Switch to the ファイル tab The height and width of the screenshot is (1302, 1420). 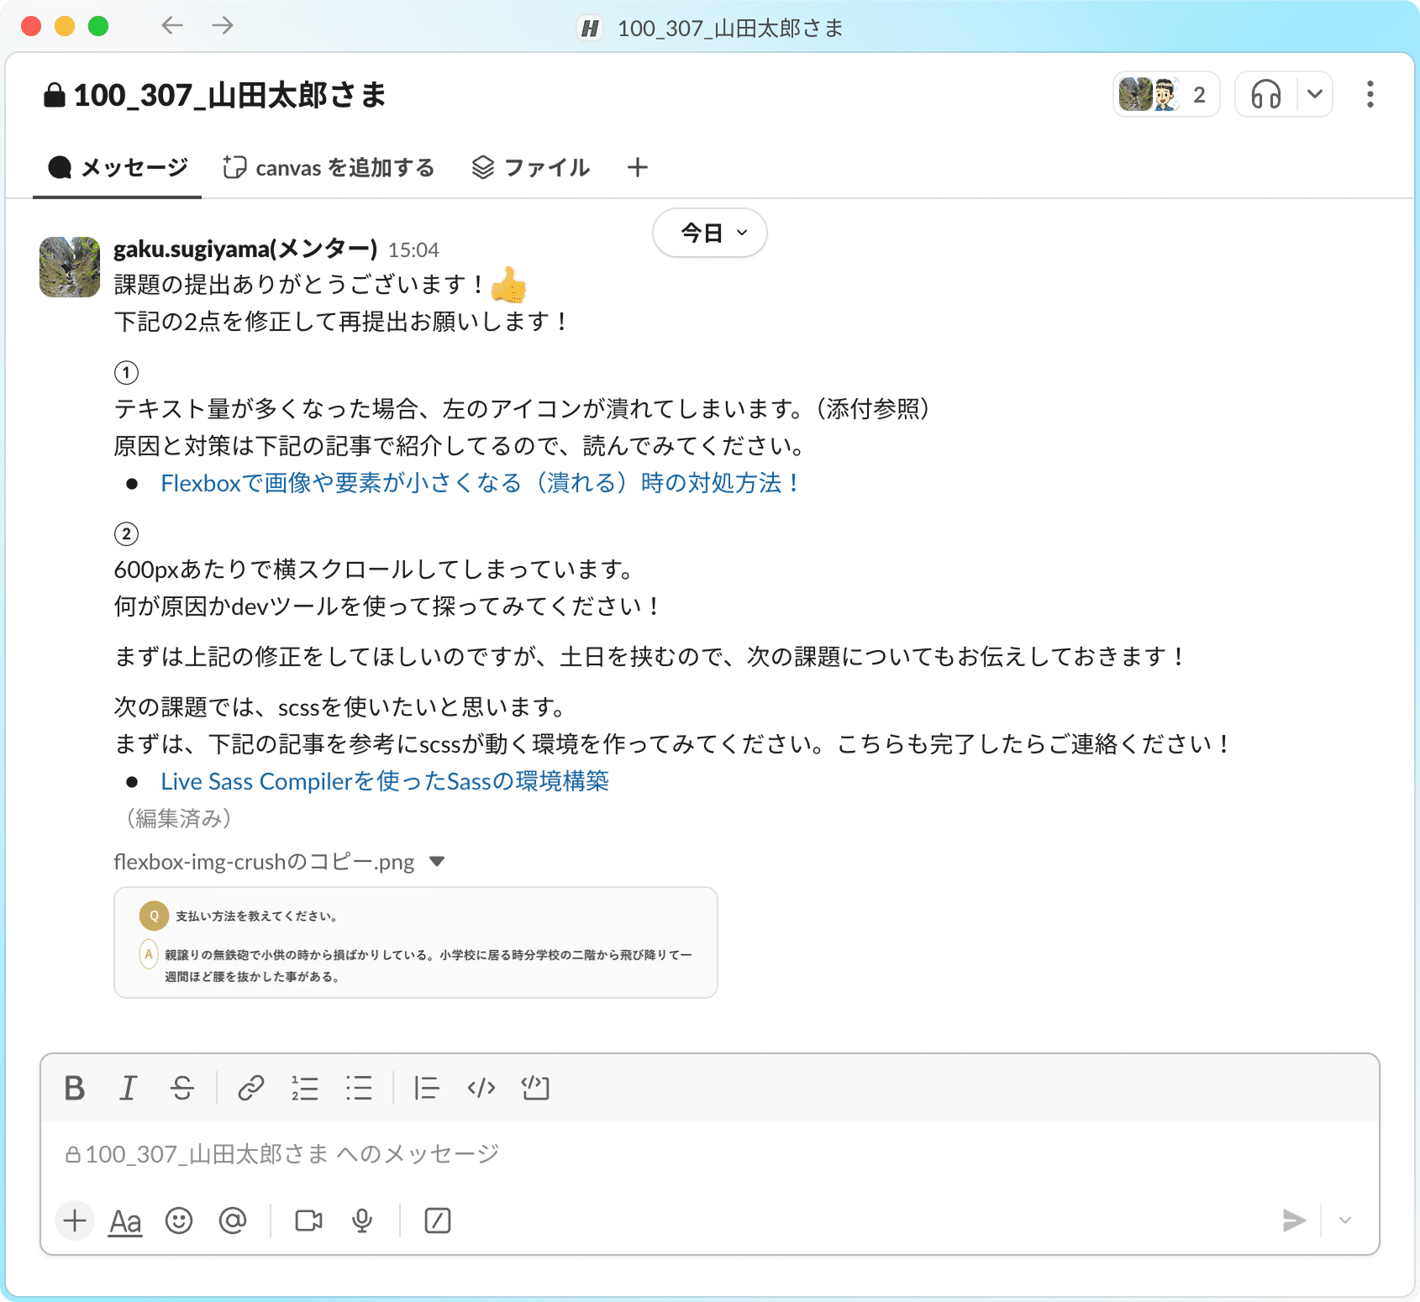(x=531, y=168)
